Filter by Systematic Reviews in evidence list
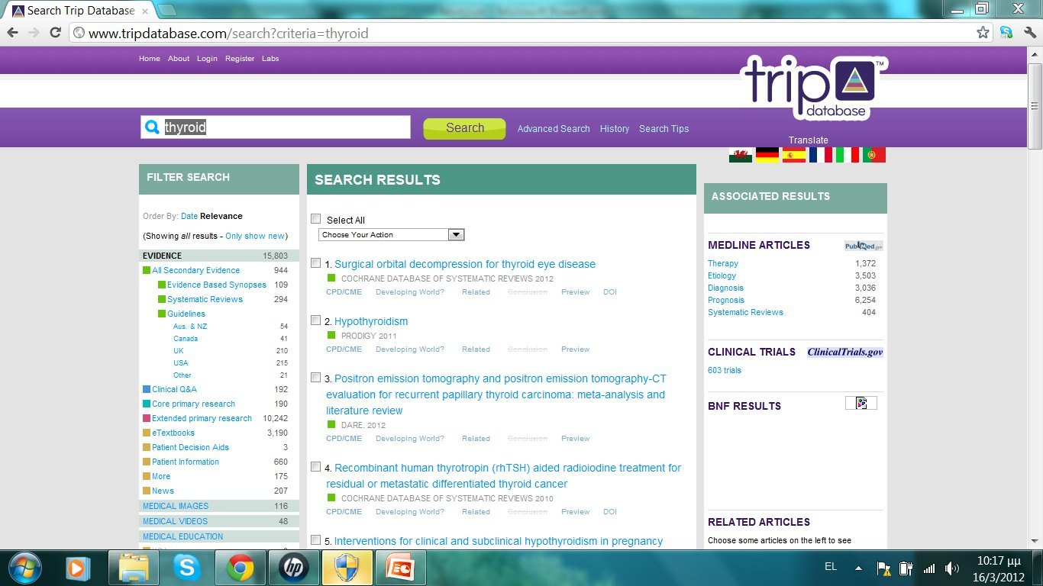Viewport: 1043px width, 586px height. (205, 299)
